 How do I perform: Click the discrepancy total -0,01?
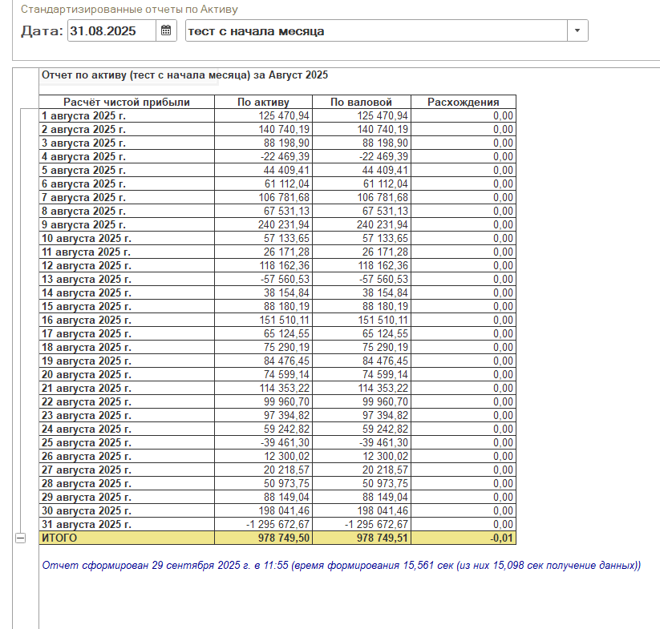point(464,538)
